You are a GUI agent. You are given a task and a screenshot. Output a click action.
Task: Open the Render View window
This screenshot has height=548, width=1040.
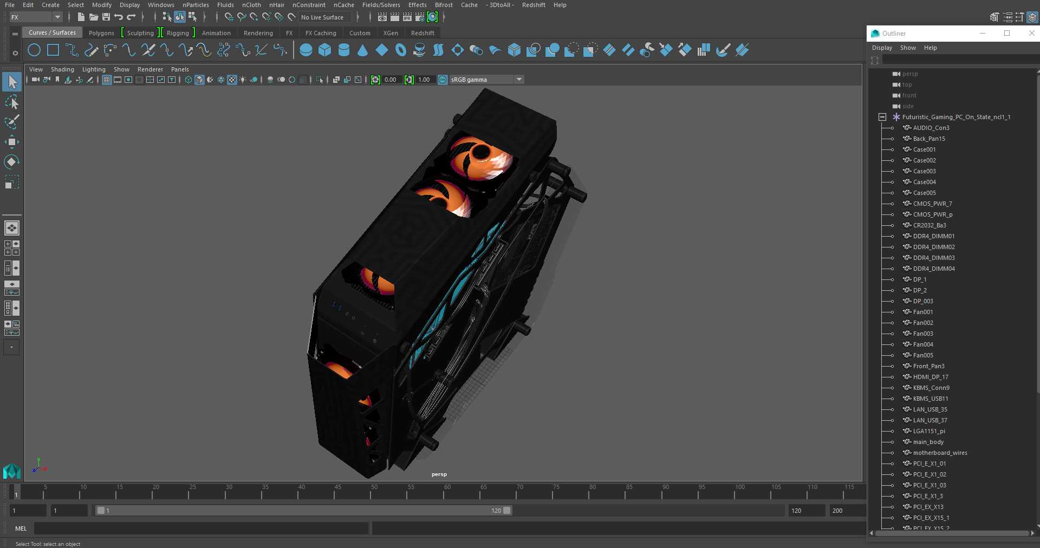click(x=382, y=17)
